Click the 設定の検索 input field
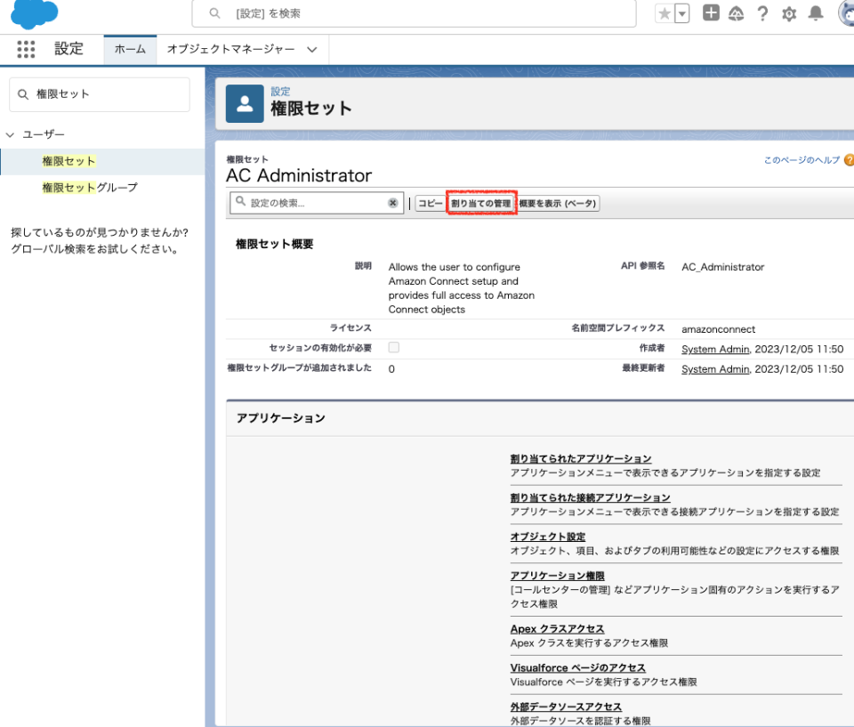854x727 pixels. (317, 203)
